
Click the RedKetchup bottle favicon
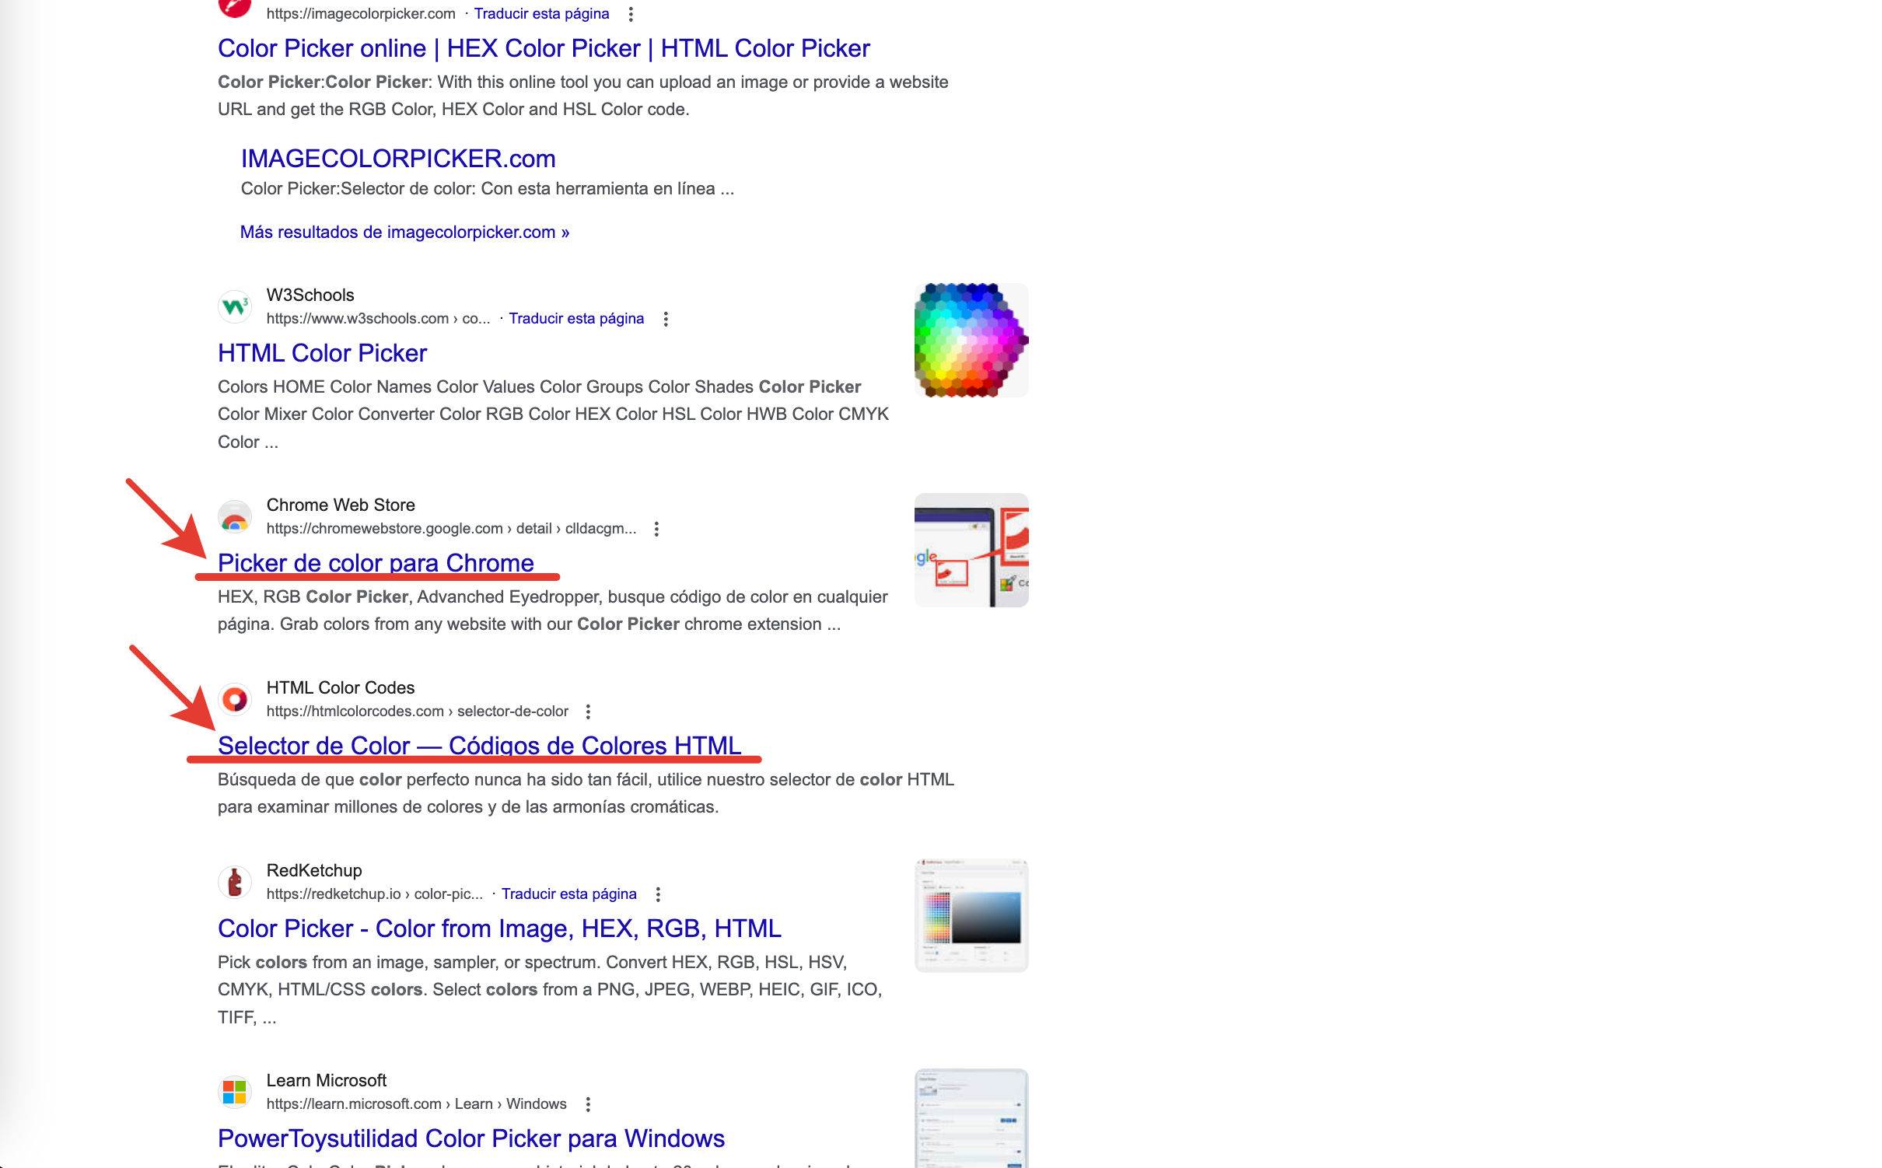pos(234,882)
